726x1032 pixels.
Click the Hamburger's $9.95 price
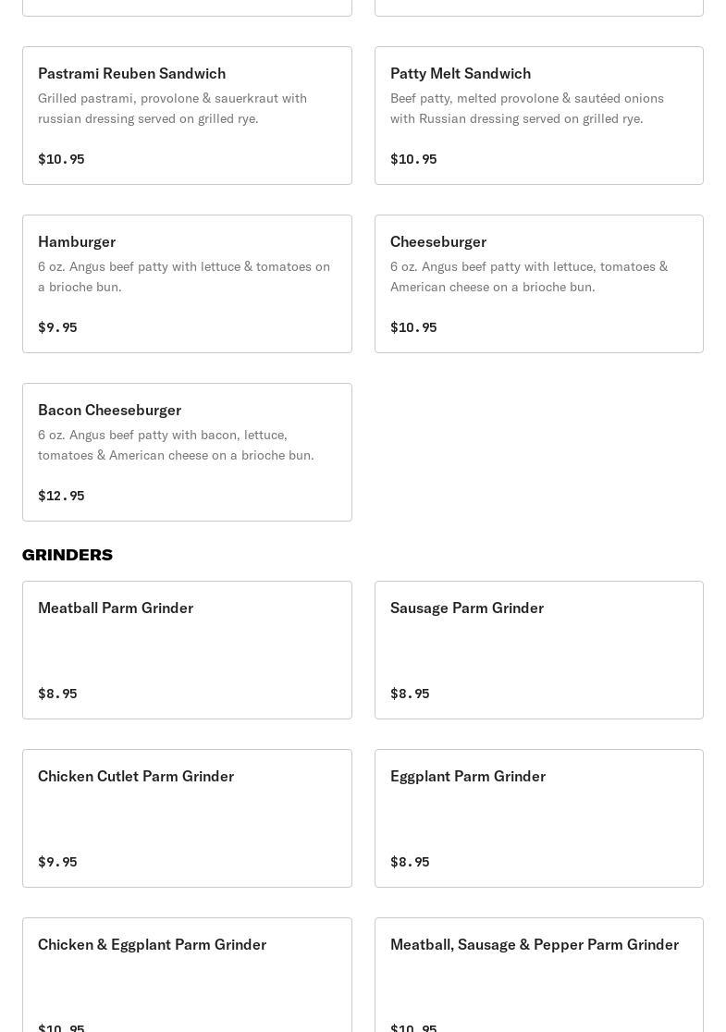57,327
